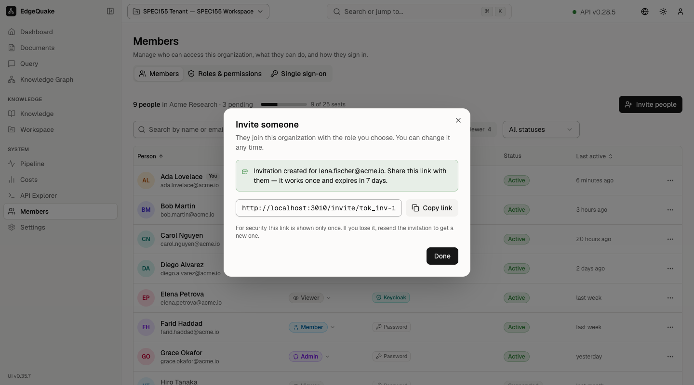Open Costs in the sidebar
Screen dimensions: 694x385
60,180
